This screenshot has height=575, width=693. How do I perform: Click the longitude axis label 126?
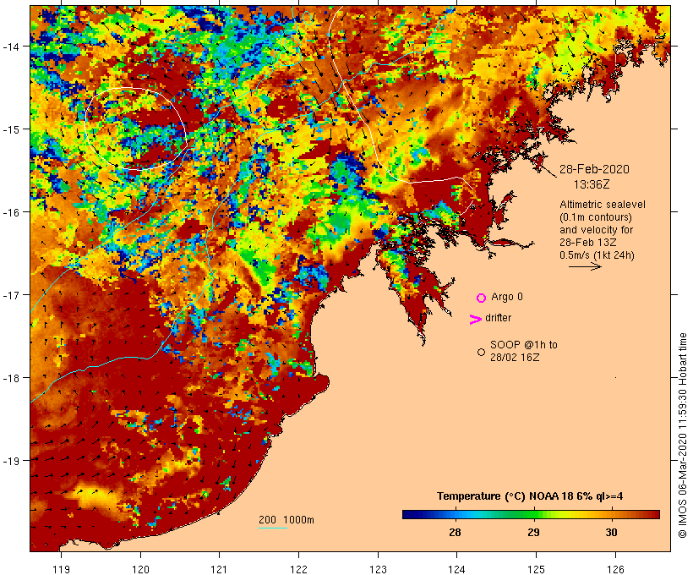coord(615,569)
